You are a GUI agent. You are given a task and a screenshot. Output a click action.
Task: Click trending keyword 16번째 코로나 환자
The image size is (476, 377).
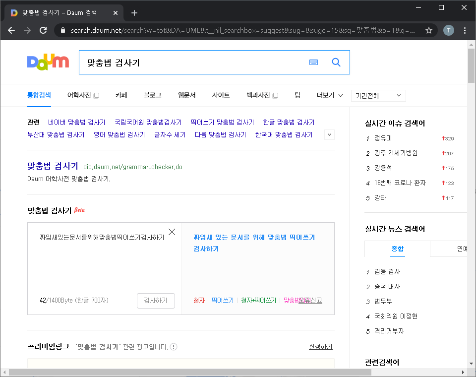pos(400,183)
